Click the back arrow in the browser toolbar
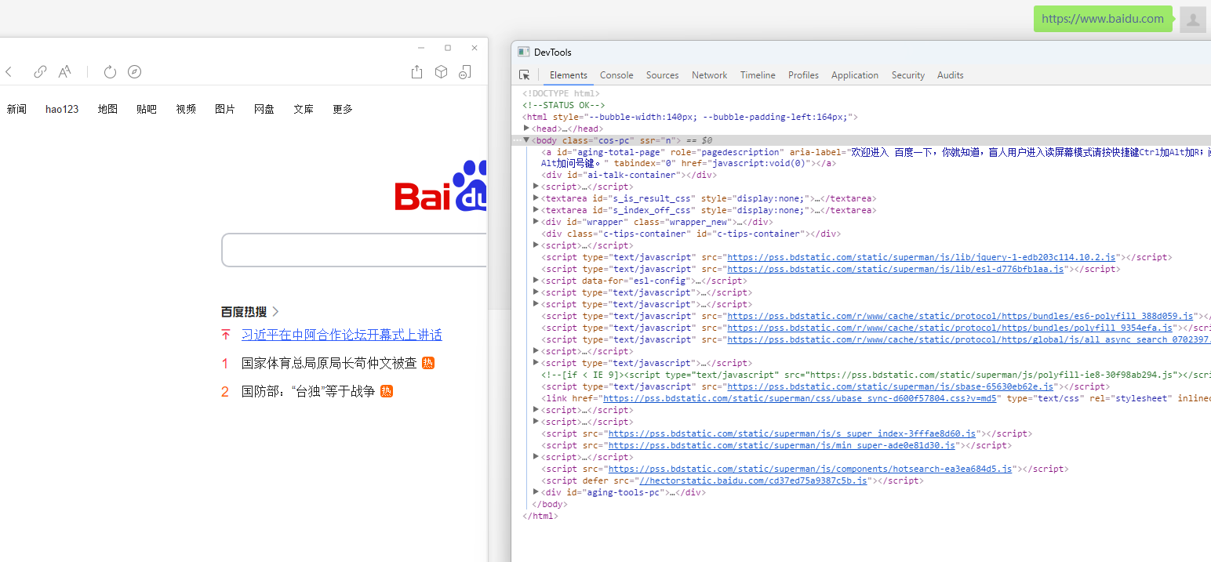The image size is (1211, 562). (9, 72)
